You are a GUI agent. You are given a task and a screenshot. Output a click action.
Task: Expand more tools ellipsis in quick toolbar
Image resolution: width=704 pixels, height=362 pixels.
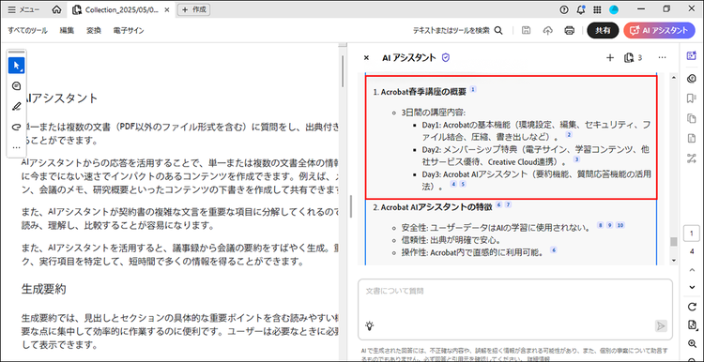[x=17, y=147]
